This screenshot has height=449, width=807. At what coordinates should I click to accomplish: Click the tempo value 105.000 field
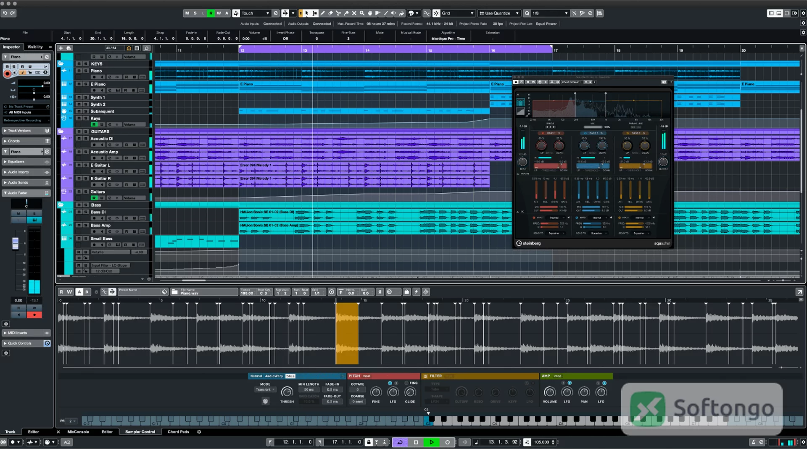541,442
